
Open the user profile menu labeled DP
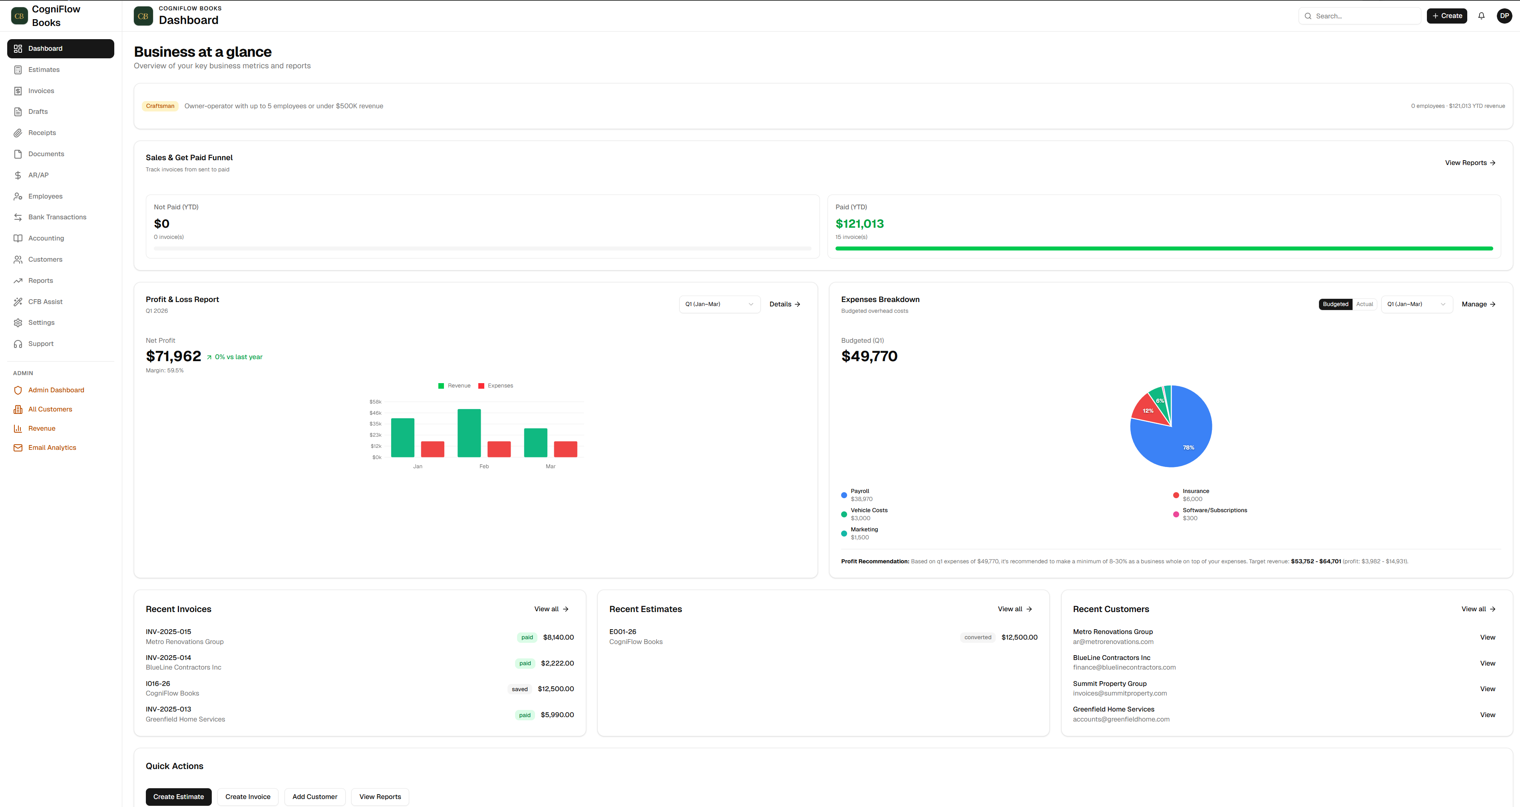pyautogui.click(x=1504, y=15)
